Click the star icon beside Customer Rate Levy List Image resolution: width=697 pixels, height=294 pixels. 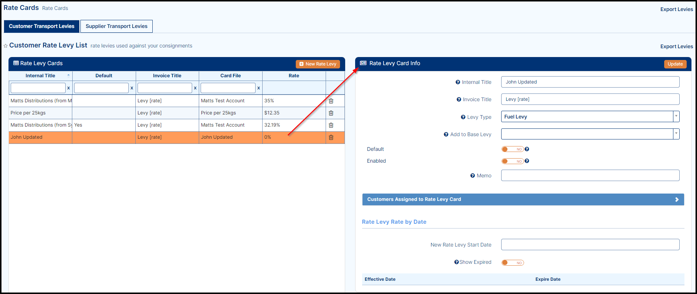(6, 46)
